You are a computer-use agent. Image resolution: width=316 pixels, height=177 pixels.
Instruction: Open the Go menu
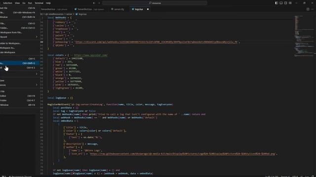[24, 3]
